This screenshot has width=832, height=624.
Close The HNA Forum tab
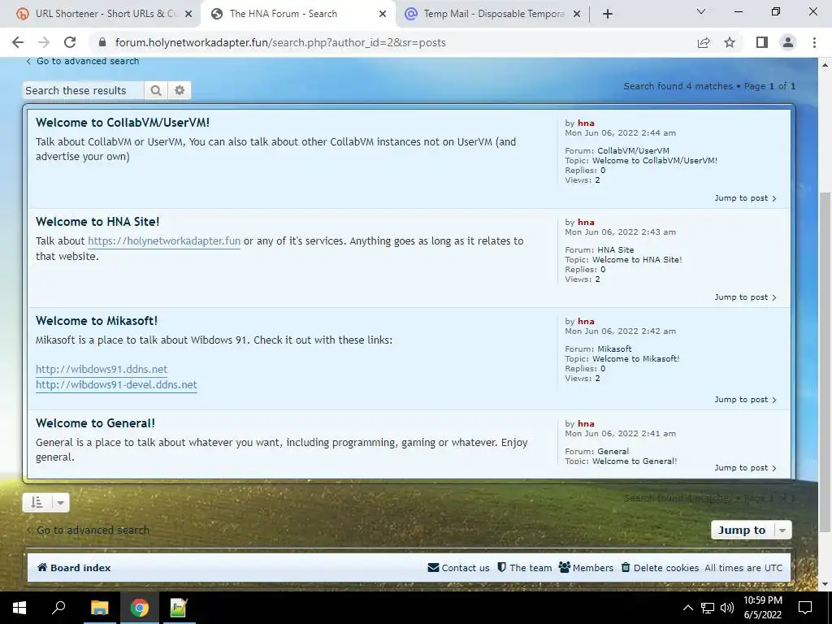coord(383,15)
